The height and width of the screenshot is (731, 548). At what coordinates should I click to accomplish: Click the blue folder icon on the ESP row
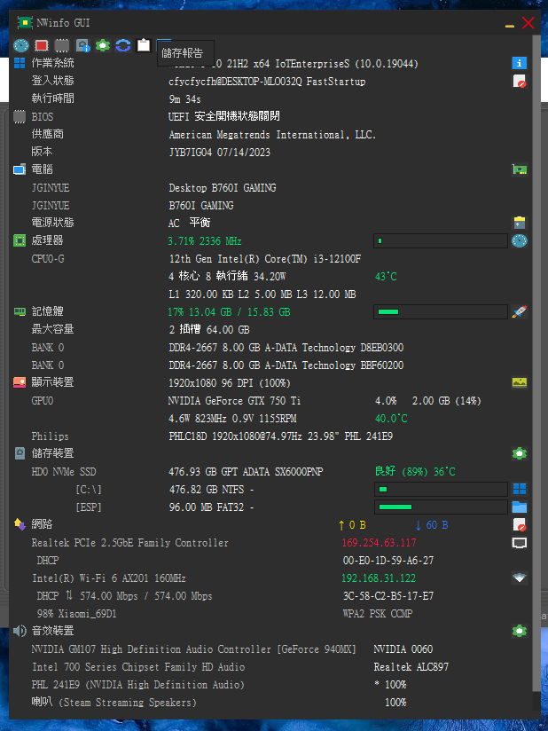pyautogui.click(x=519, y=507)
